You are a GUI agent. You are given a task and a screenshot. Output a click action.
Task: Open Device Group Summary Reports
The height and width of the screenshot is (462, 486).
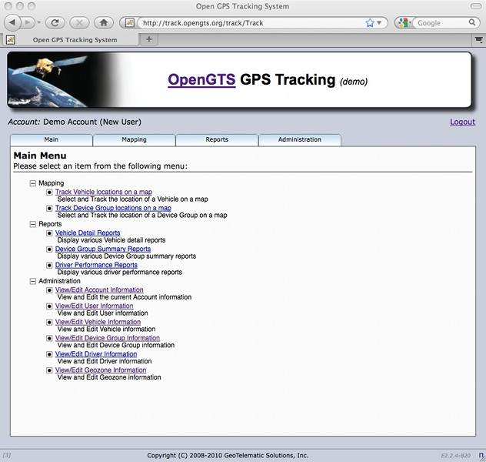(x=103, y=249)
